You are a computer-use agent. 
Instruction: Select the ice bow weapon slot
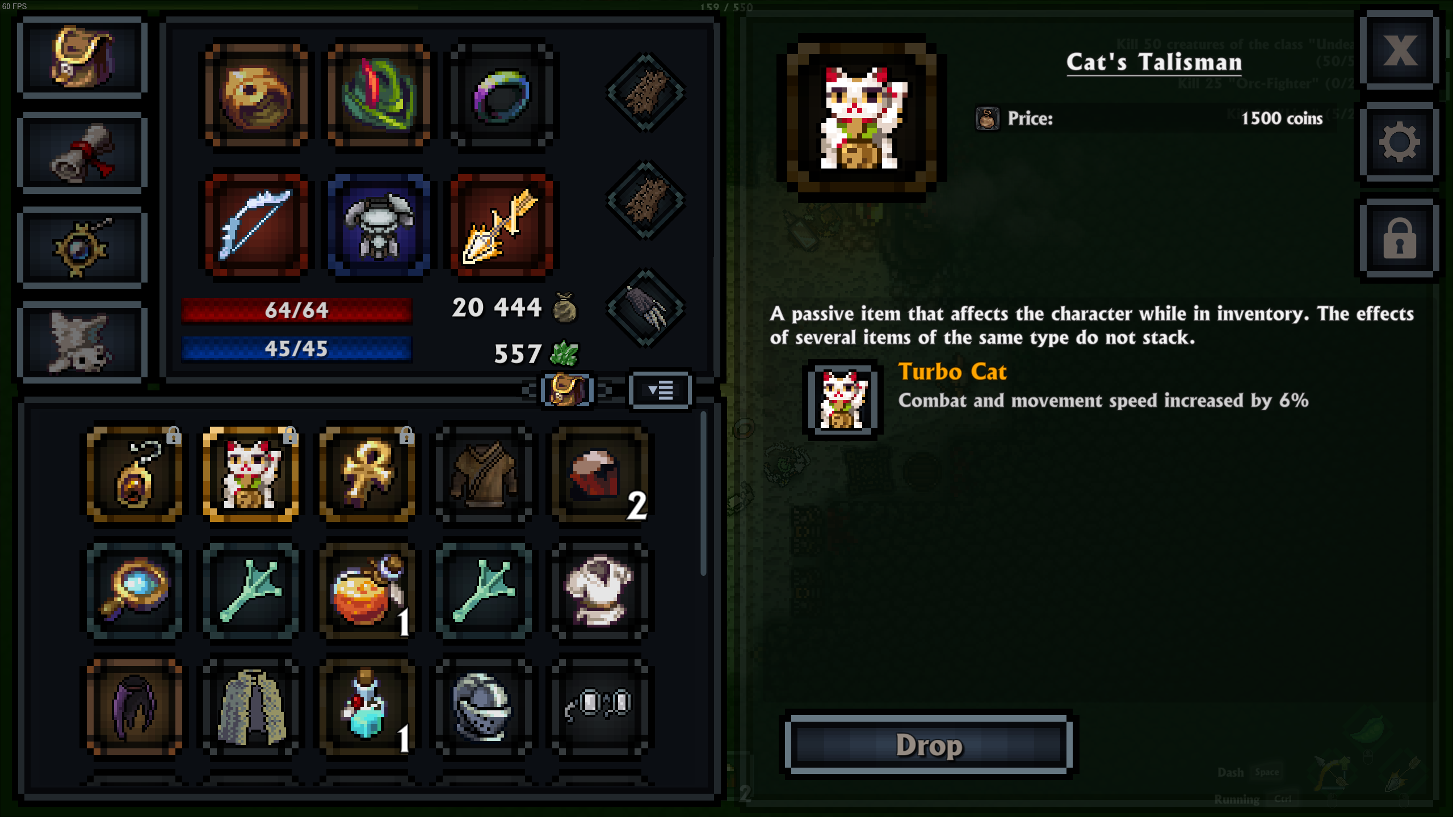(257, 225)
